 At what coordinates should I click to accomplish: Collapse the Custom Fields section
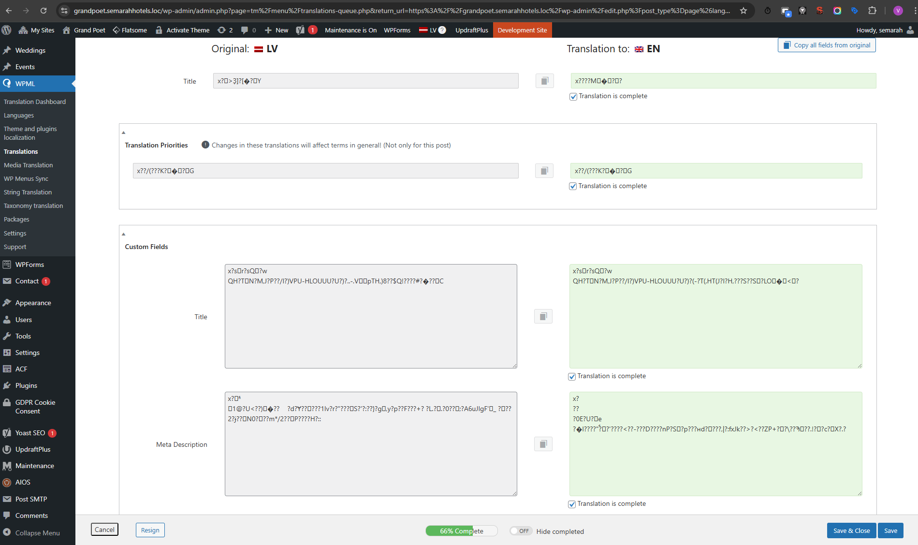[124, 234]
